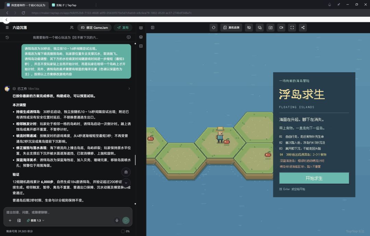
Task: Click the pin icon in title bar
Action: [x=338, y=4]
